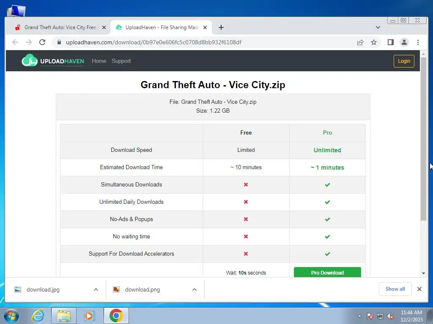Expand options for download.png

click(x=195, y=289)
